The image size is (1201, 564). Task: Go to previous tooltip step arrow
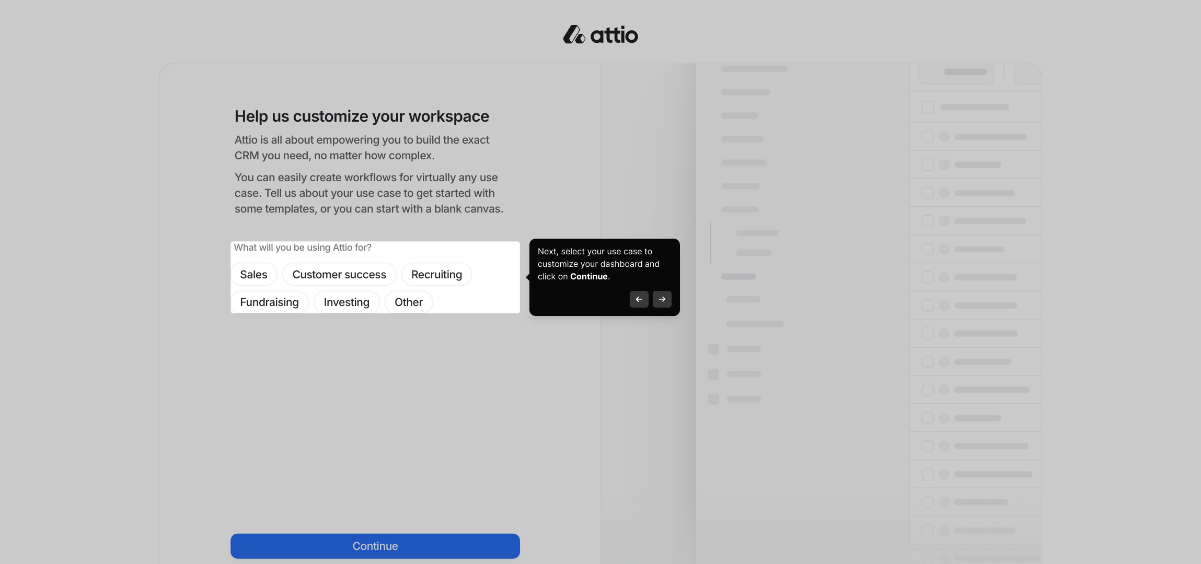(639, 299)
